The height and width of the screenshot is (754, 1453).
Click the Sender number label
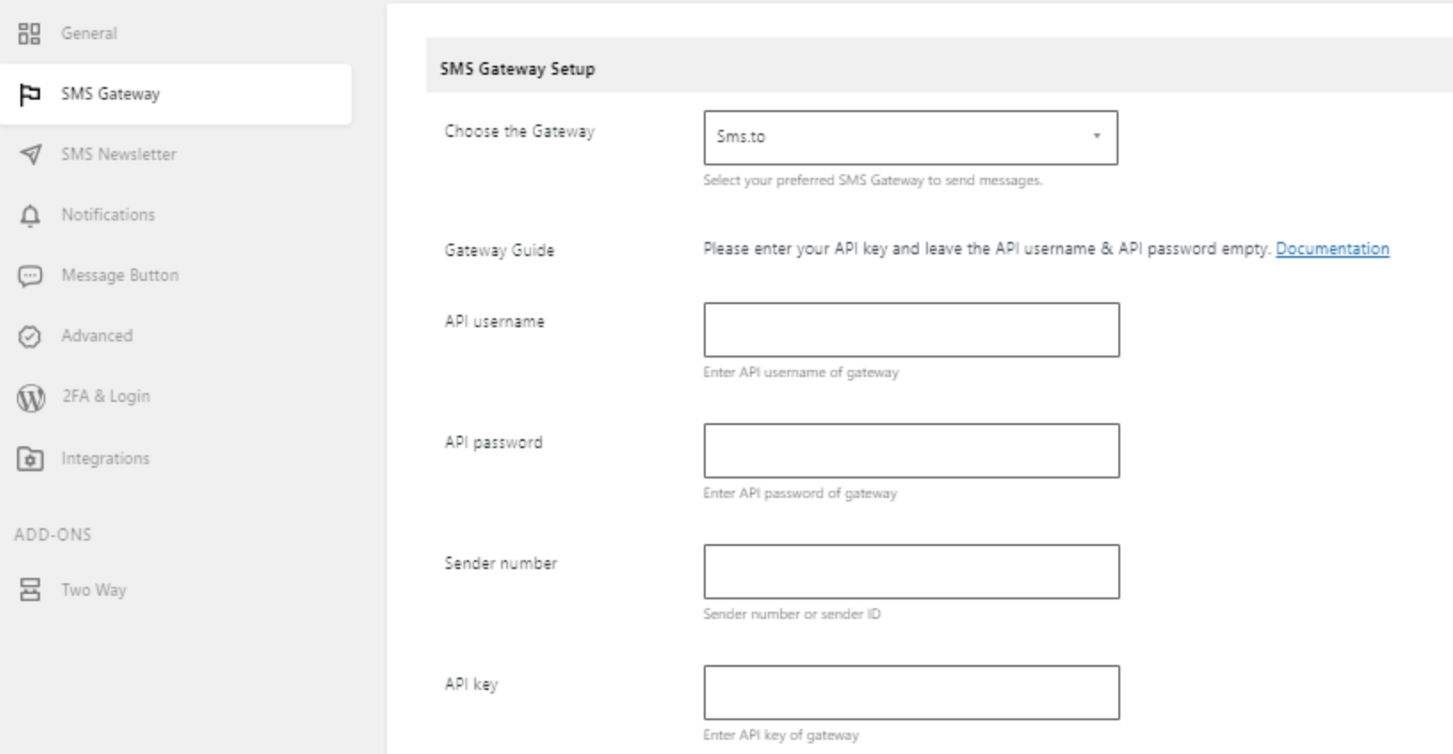tap(500, 564)
